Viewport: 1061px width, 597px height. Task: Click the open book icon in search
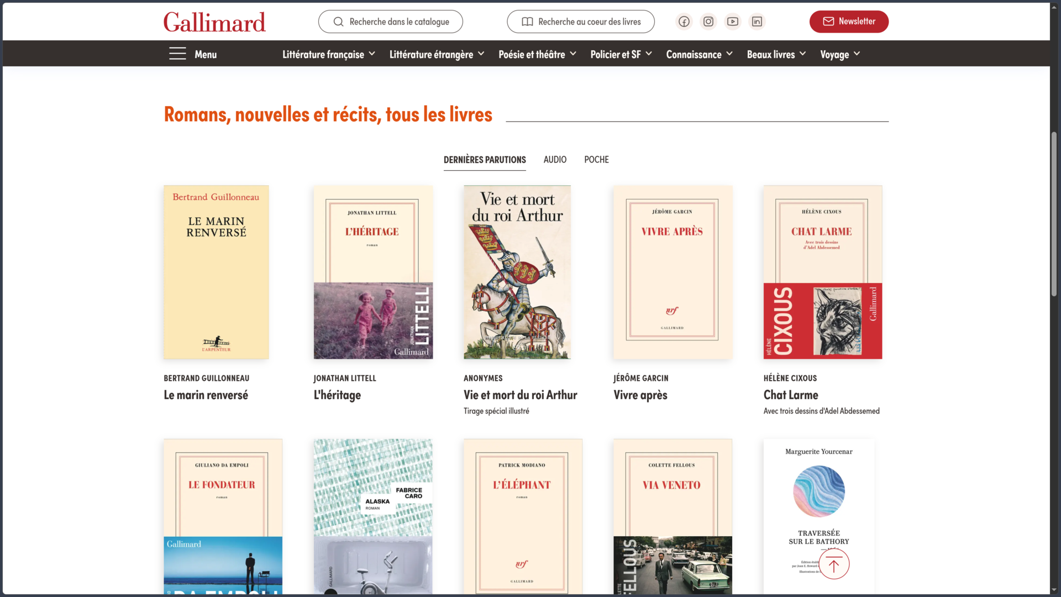click(x=528, y=22)
